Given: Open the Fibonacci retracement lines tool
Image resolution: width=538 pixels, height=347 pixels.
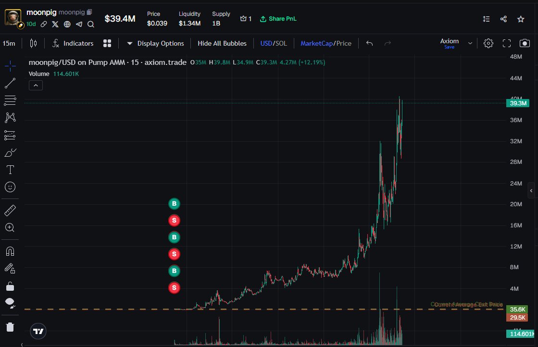Looking at the screenshot, I should [10, 100].
